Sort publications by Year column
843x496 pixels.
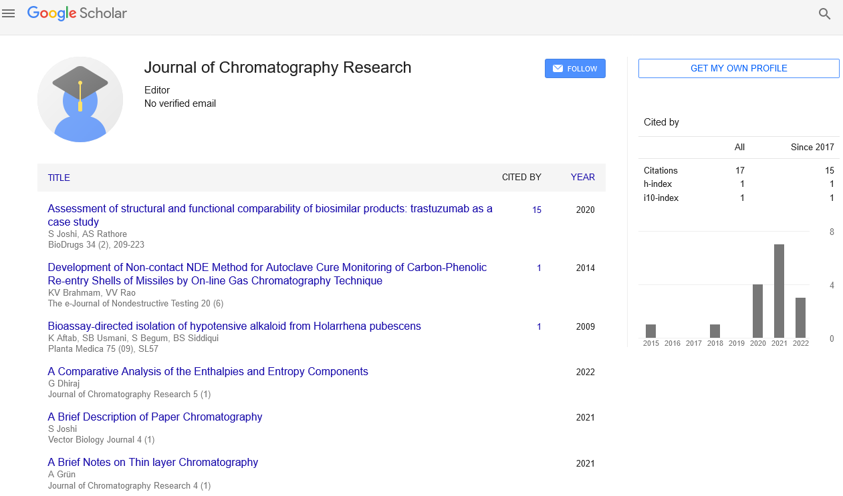[x=582, y=178]
